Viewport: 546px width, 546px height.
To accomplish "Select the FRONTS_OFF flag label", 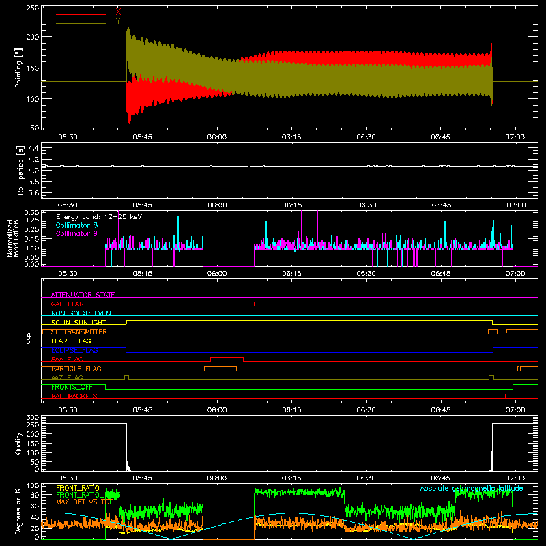I will pos(72,387).
